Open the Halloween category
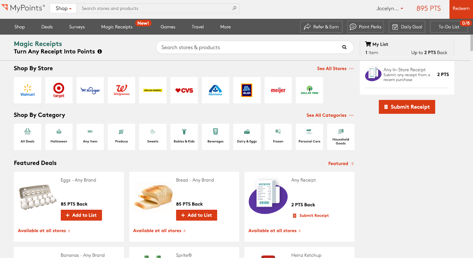The image size is (473, 258). (x=59, y=137)
